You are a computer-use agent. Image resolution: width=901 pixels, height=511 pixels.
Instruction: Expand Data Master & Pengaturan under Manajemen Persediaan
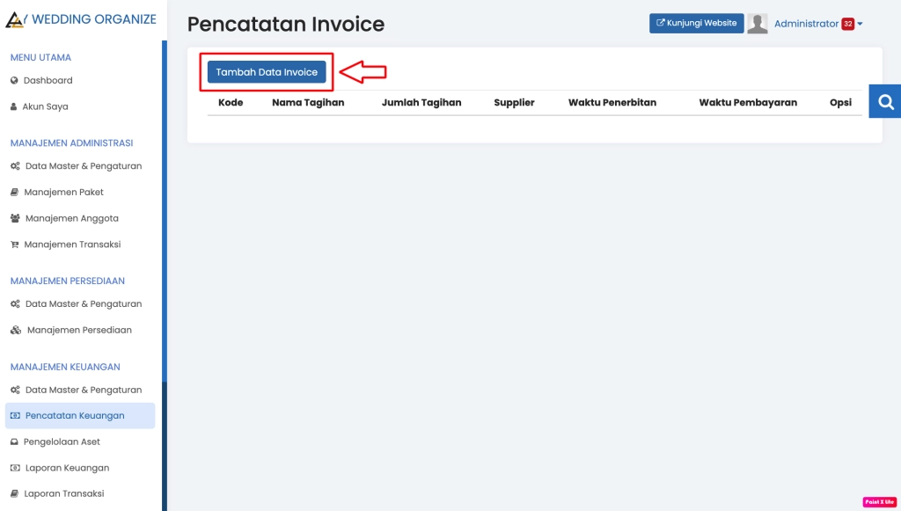83,304
